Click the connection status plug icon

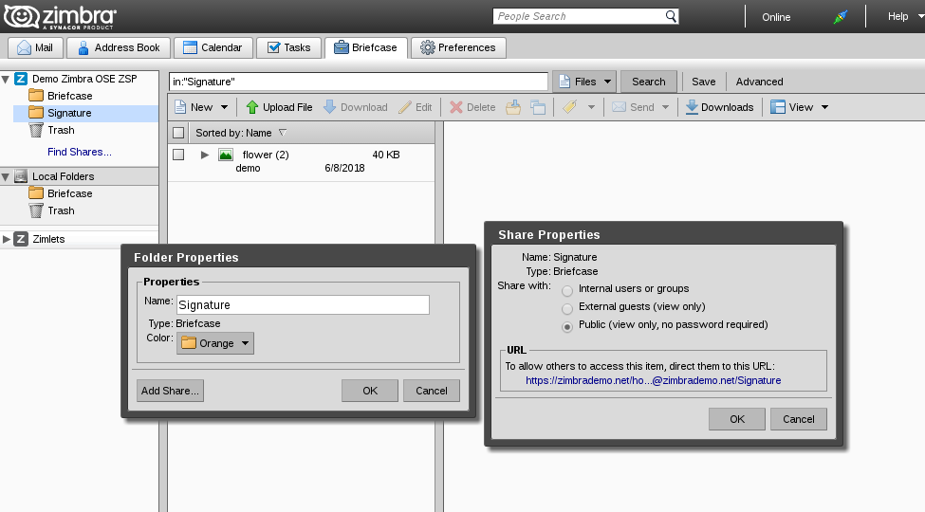pyautogui.click(x=840, y=17)
